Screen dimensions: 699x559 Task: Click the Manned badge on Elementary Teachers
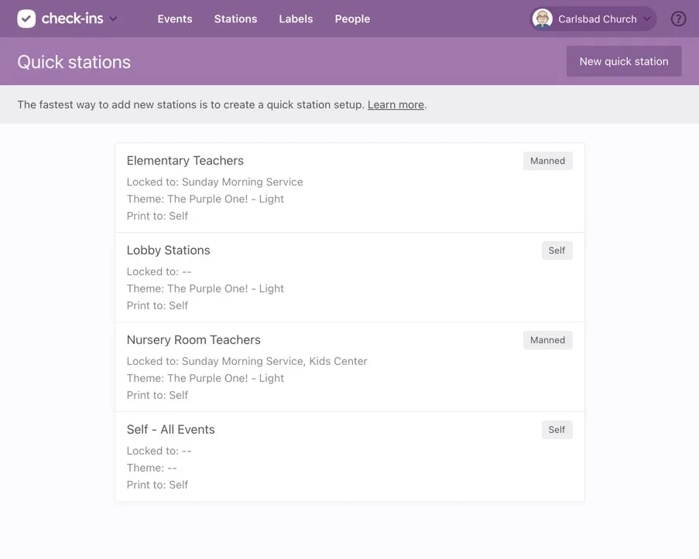click(x=547, y=161)
